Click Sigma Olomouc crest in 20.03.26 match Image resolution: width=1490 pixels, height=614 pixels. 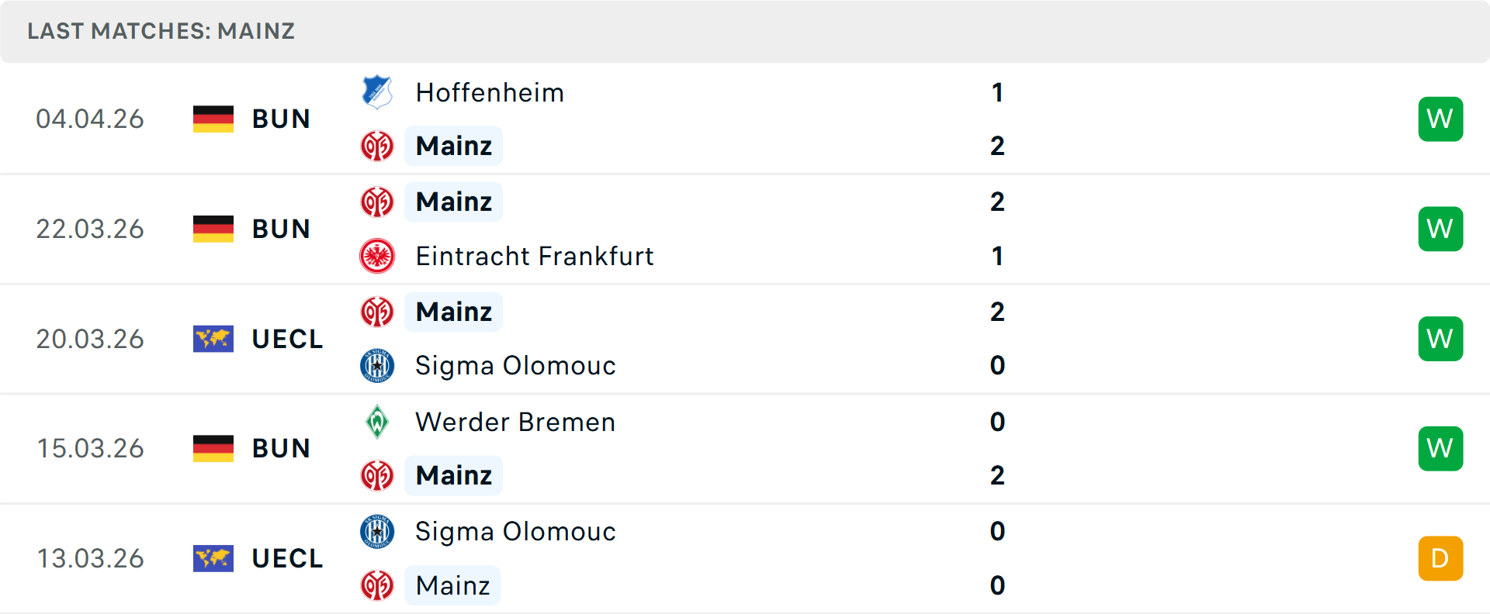click(377, 365)
